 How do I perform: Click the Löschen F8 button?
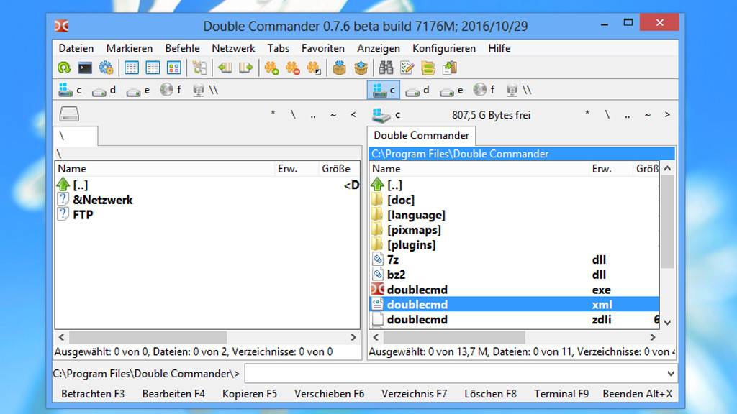click(490, 394)
